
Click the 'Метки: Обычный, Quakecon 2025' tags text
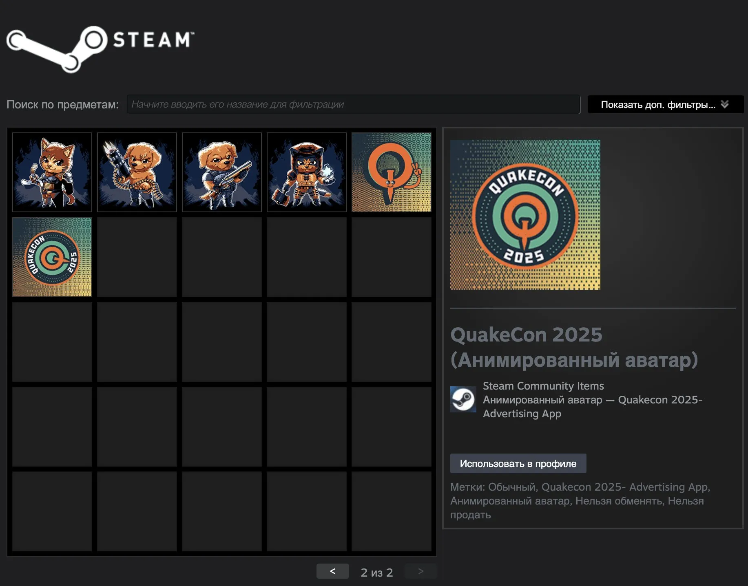tap(580, 501)
